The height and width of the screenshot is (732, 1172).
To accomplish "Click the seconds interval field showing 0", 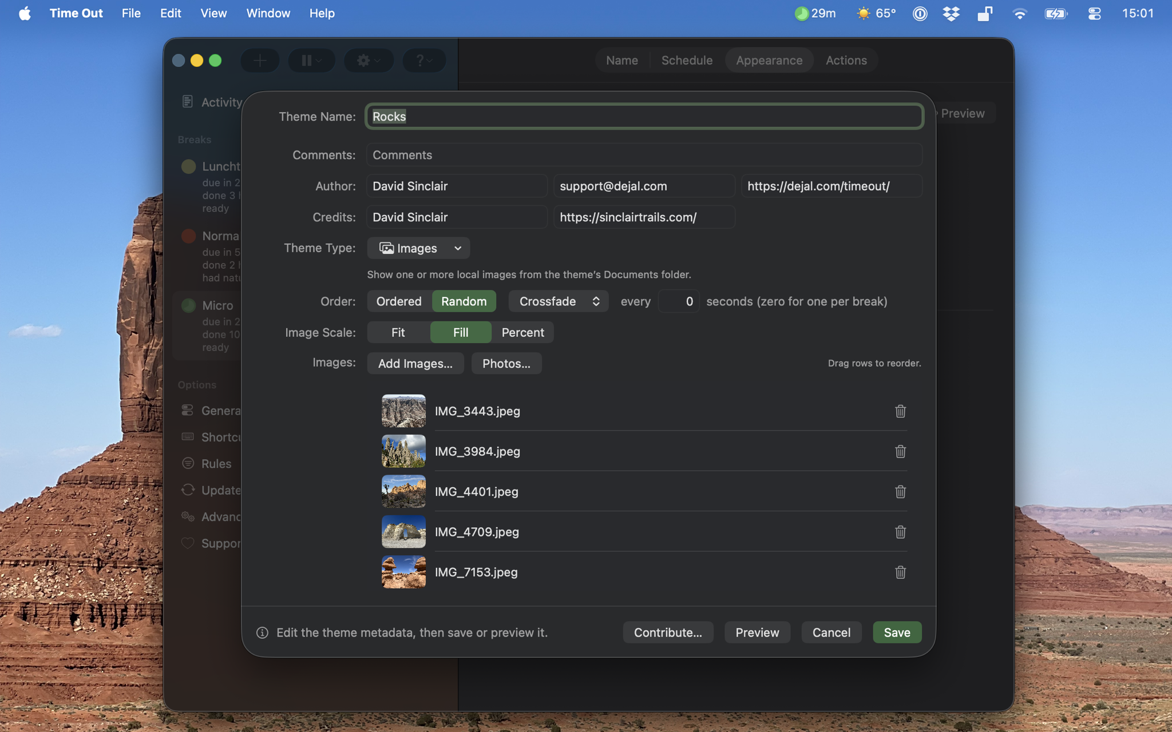I will [678, 301].
